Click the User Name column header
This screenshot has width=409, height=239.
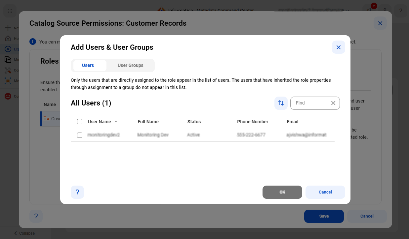click(100, 122)
